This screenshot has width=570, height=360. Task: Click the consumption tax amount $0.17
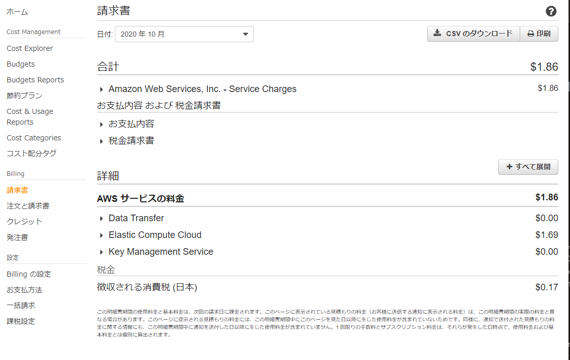(547, 287)
